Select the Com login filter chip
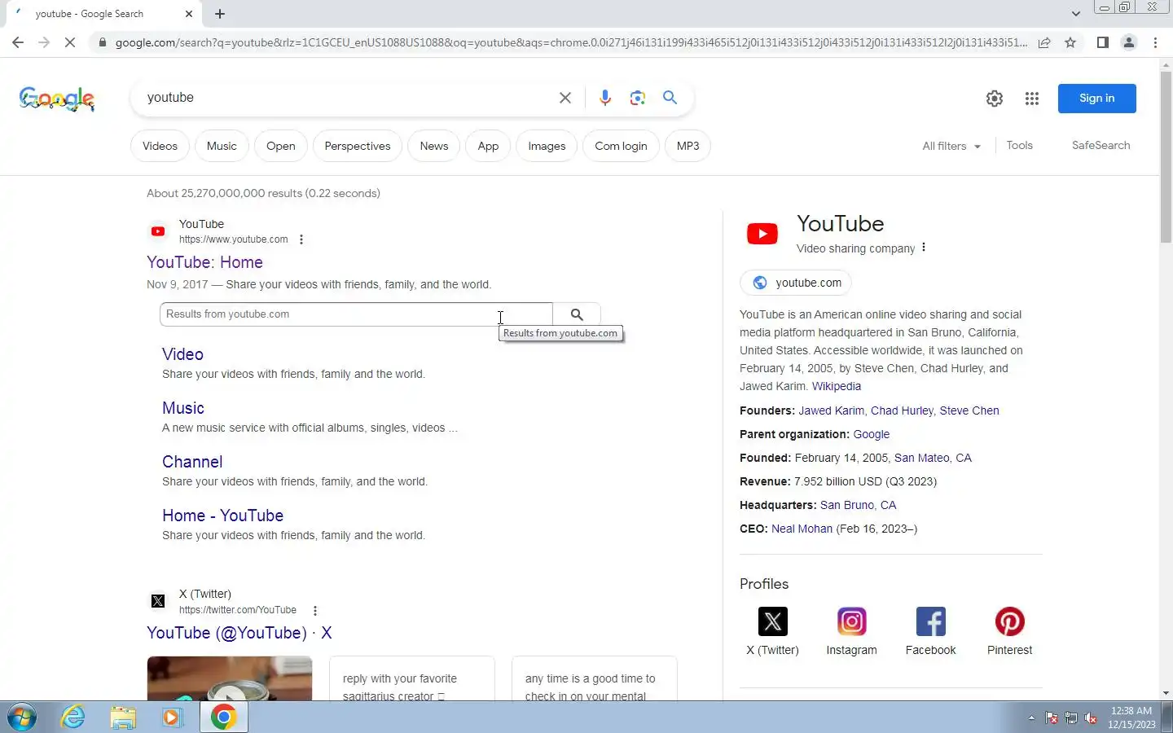 [621, 146]
